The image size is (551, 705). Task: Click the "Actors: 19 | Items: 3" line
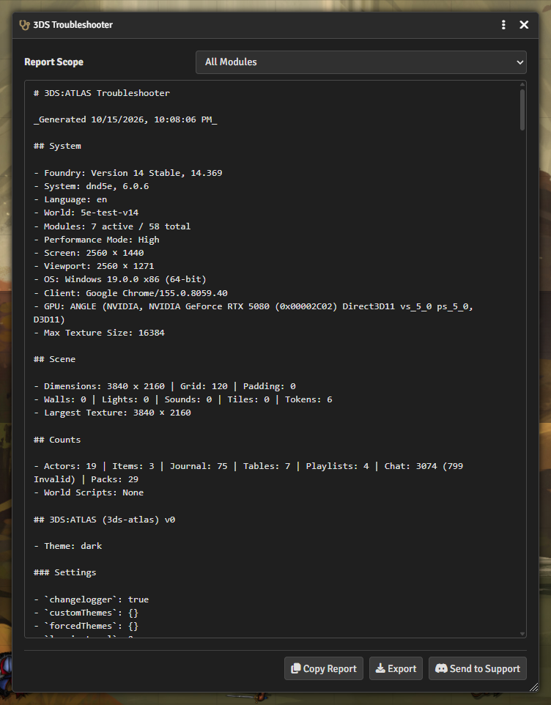[x=248, y=473]
